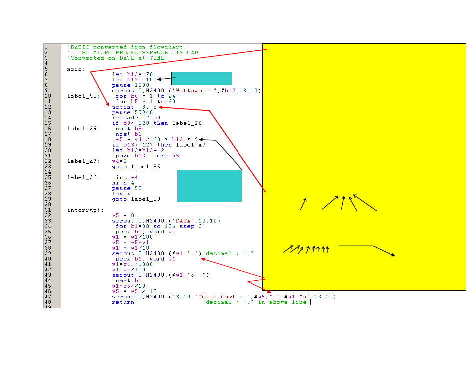Click the label_39: label definition
The height and width of the screenshot is (368, 476).
[x=83, y=128]
